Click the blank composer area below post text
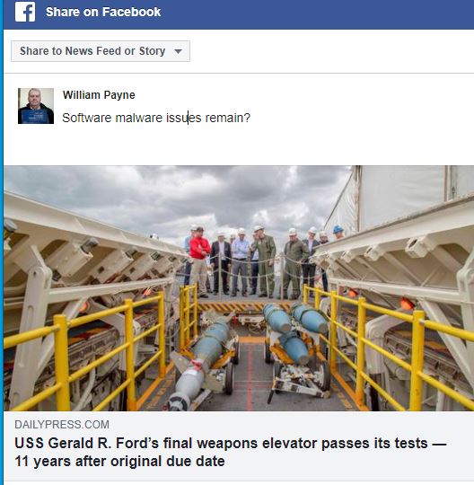 pyautogui.click(x=238, y=145)
